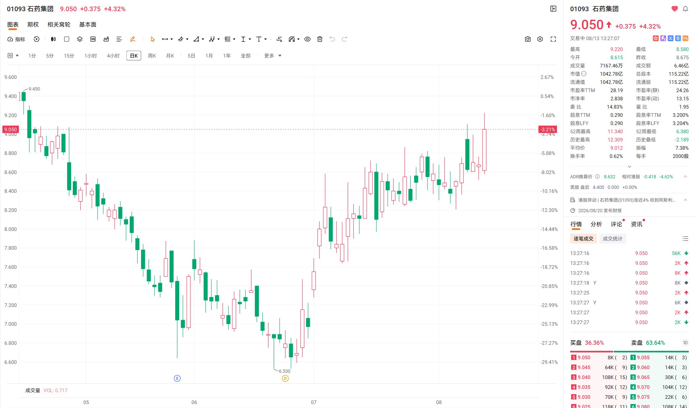Open the 指标 indicators panel

16,39
